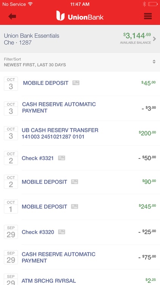This screenshot has height=285, width=160.
Task: Tap the Union Bank logo
Action: [80, 16]
